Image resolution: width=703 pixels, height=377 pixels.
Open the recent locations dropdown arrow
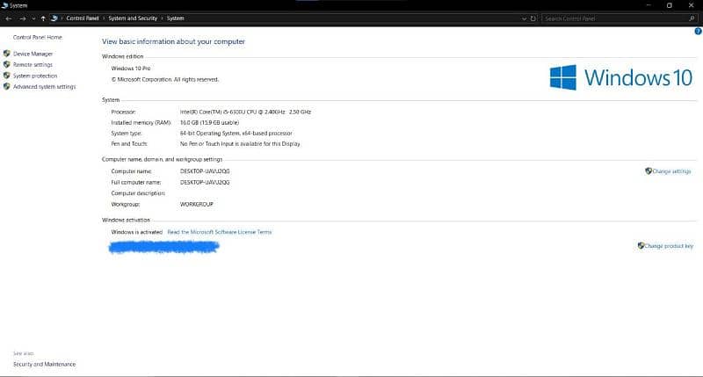[33, 18]
